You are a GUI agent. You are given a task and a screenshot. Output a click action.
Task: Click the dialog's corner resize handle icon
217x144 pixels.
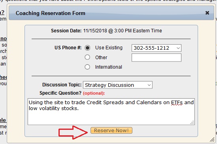(212, 140)
